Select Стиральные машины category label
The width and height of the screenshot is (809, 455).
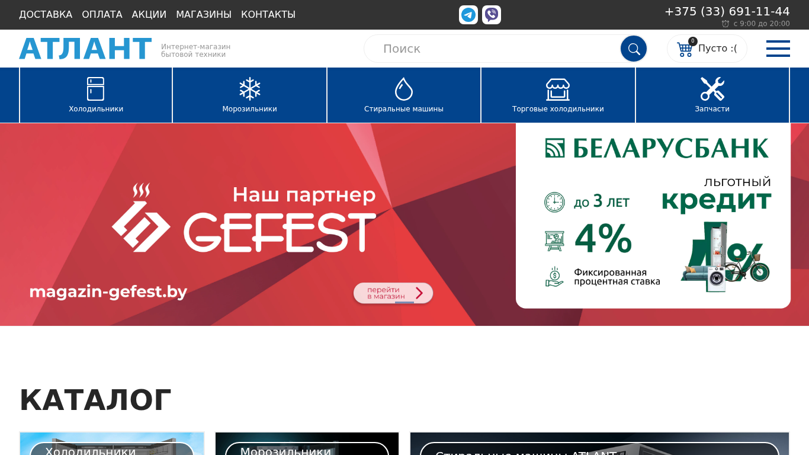click(x=404, y=109)
